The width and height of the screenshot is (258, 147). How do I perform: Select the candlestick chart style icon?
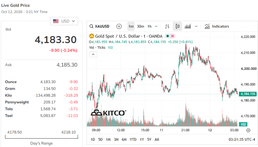(177, 26)
